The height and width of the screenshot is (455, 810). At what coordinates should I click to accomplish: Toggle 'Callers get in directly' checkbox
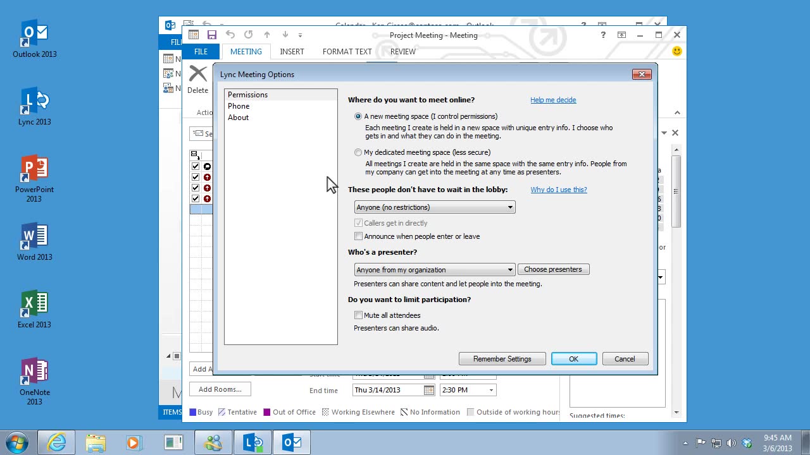click(x=358, y=223)
